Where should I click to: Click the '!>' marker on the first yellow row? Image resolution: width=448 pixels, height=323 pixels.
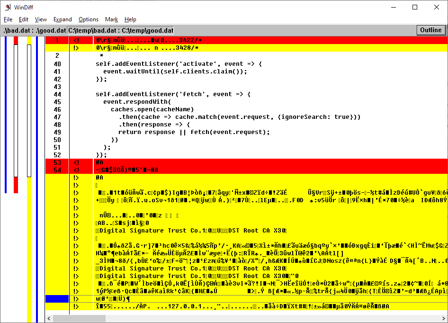tap(76, 48)
